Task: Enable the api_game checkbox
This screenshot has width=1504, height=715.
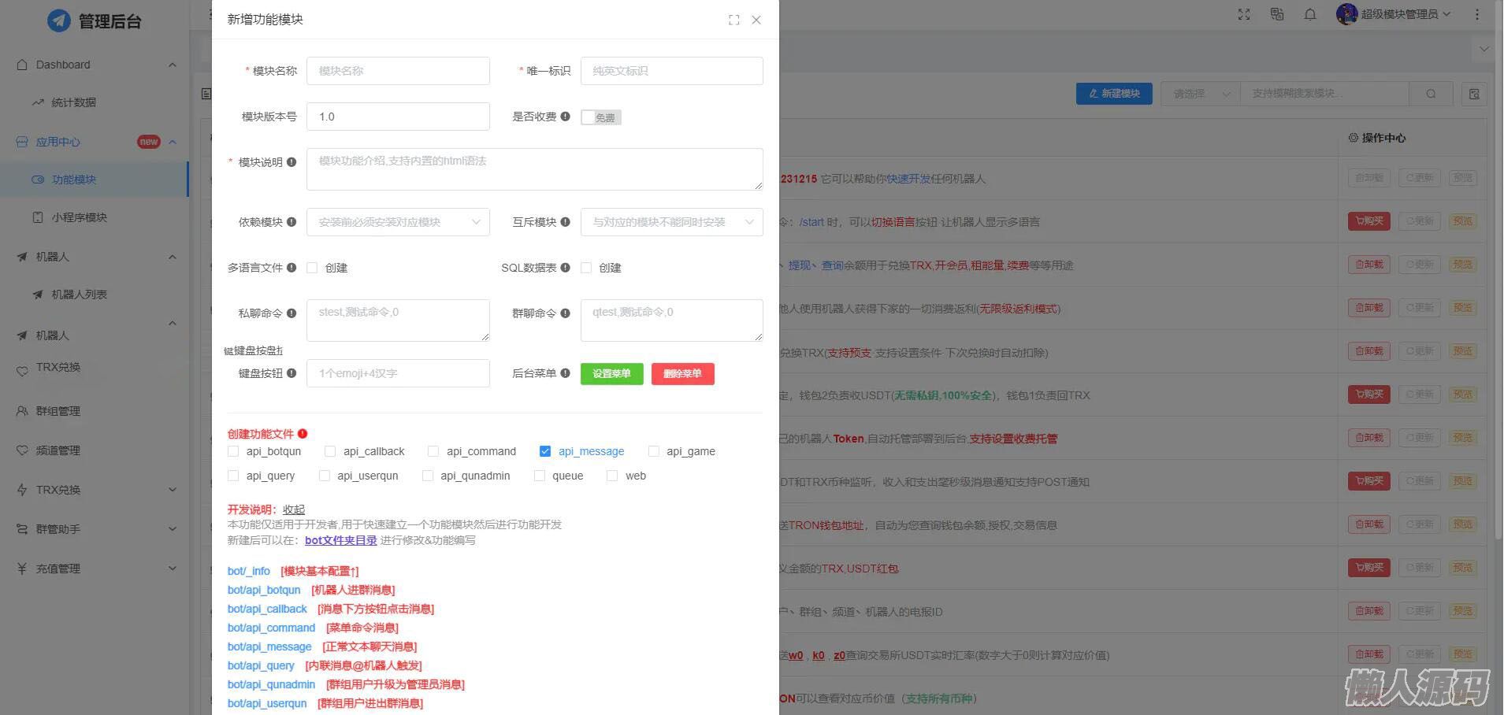Action: tap(653, 451)
